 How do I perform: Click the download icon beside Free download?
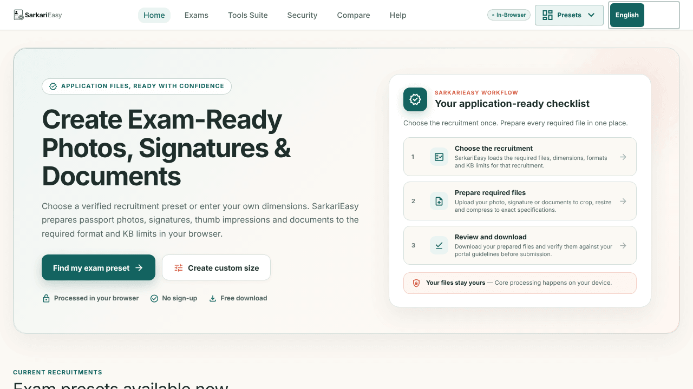tap(213, 298)
